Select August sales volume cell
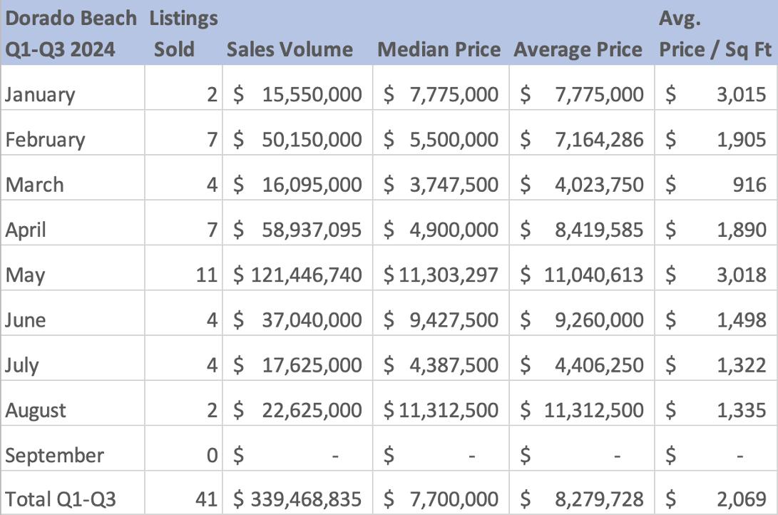778x515 pixels. tap(297, 410)
